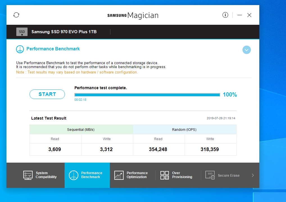Minimize the Samsung Magician window
286x202 pixels.
pyautogui.click(x=239, y=15)
